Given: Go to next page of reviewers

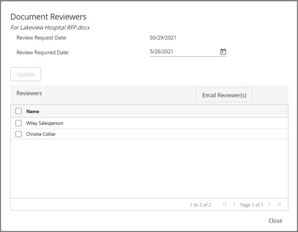Looking at the screenshot, I should (x=269, y=204).
